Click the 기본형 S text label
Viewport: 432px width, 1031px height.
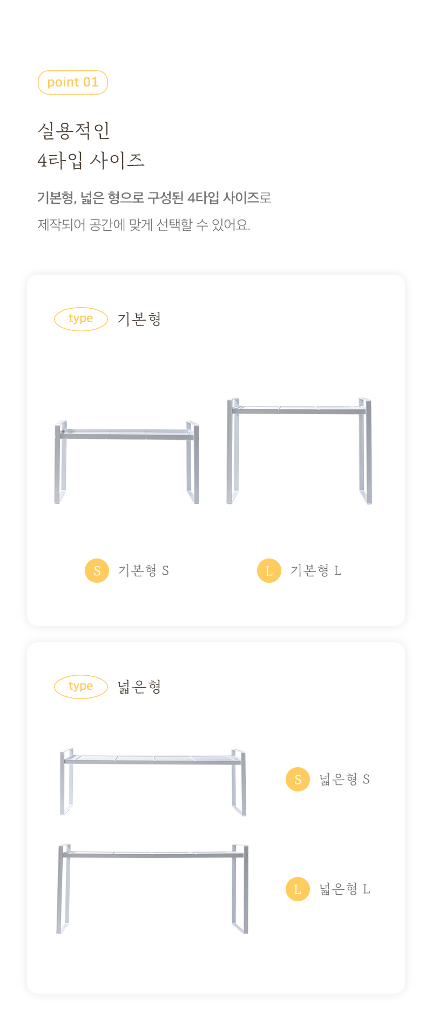point(144,570)
